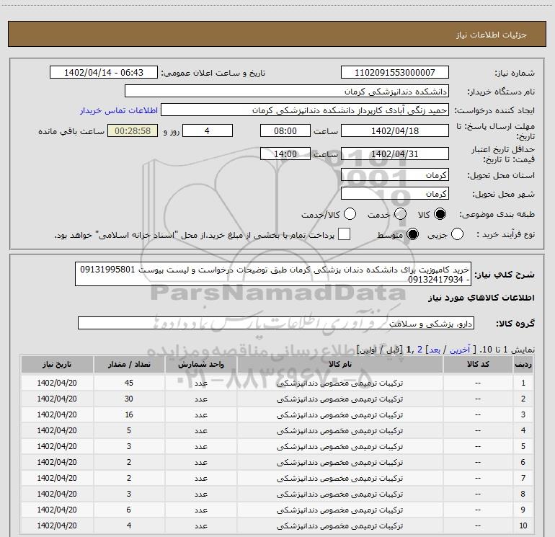Click the واحد شمارش column header

pyautogui.click(x=200, y=364)
